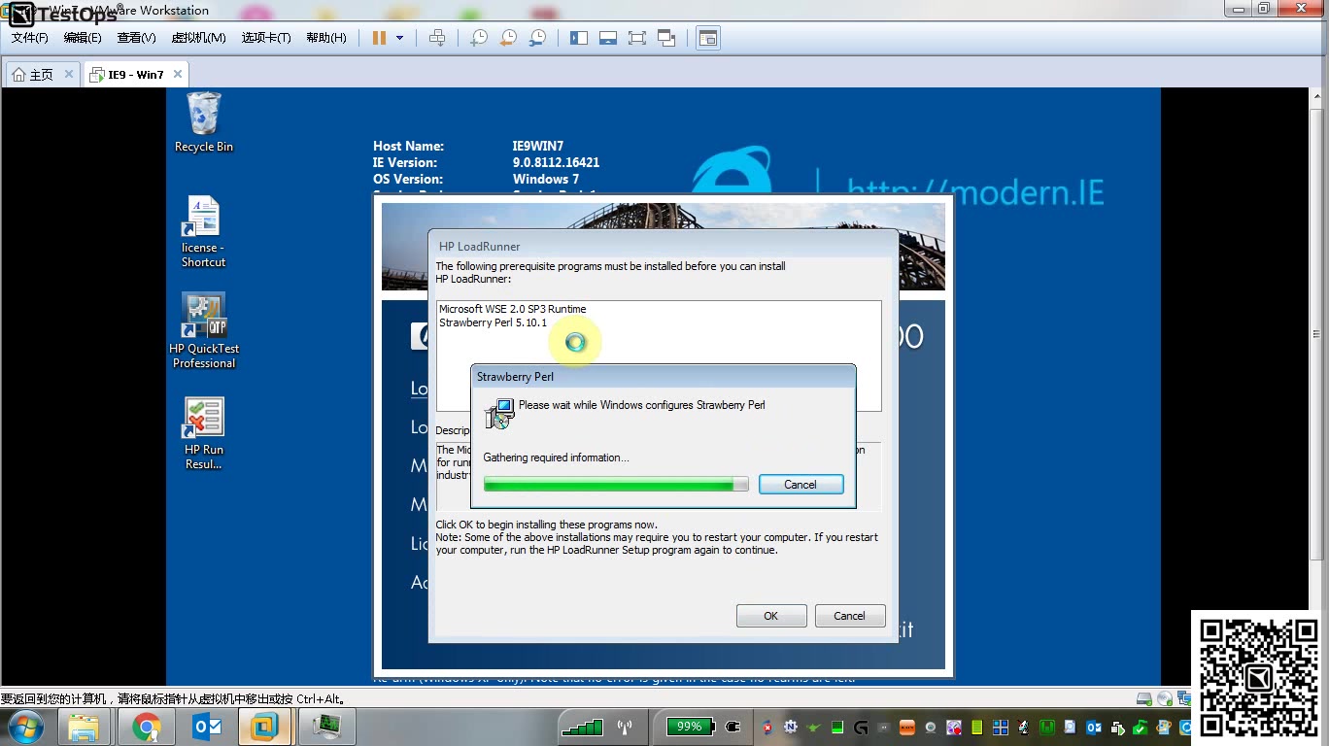Open the system monitor taskbar icon
The width and height of the screenshot is (1329, 746).
click(326, 727)
